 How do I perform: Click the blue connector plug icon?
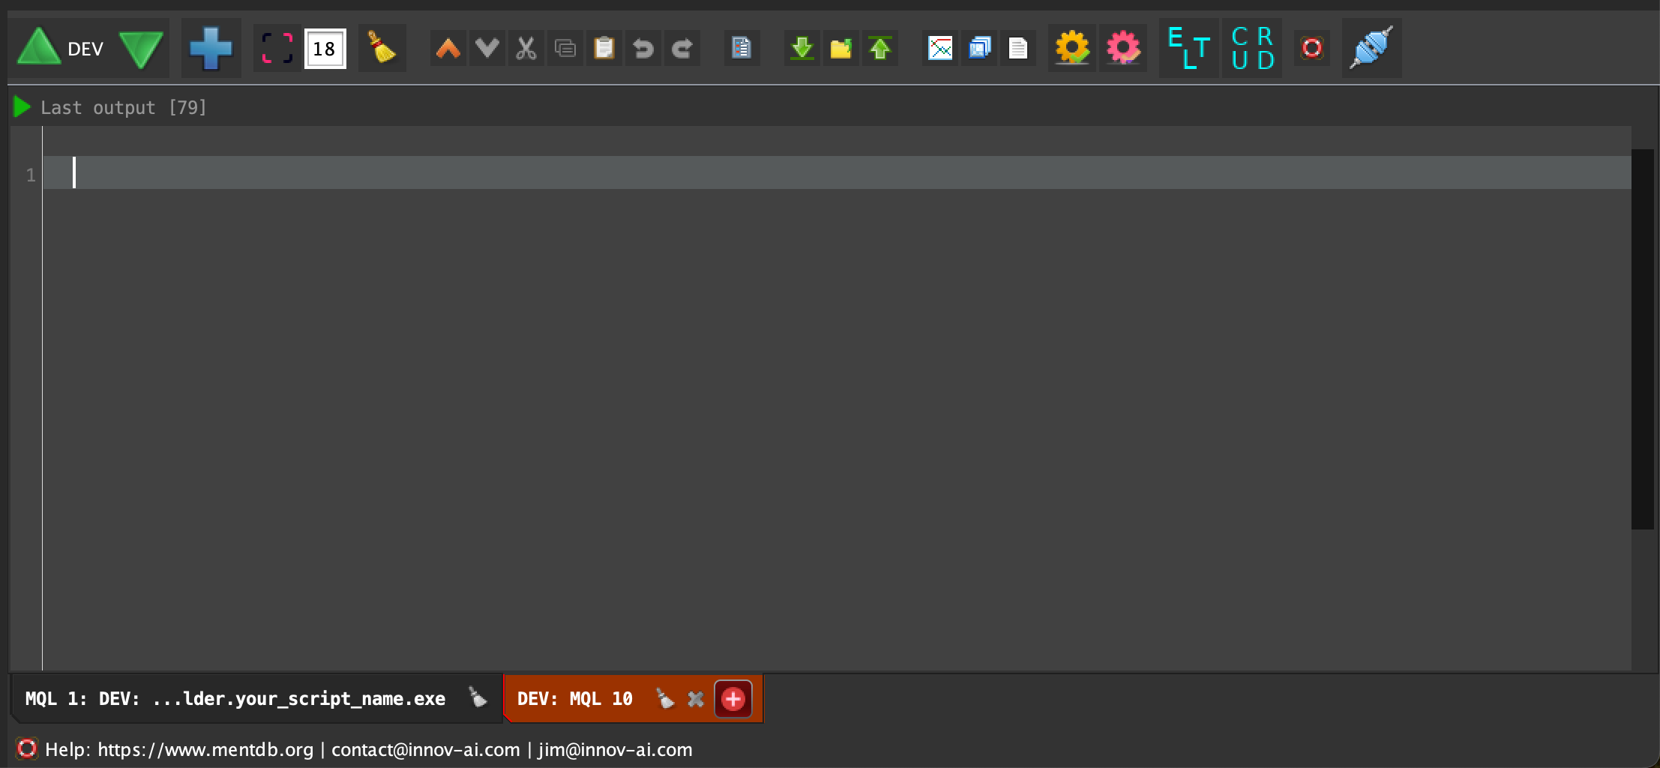(x=1371, y=49)
